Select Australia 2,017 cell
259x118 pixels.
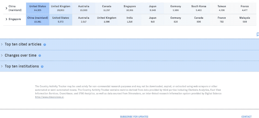tap(84, 20)
